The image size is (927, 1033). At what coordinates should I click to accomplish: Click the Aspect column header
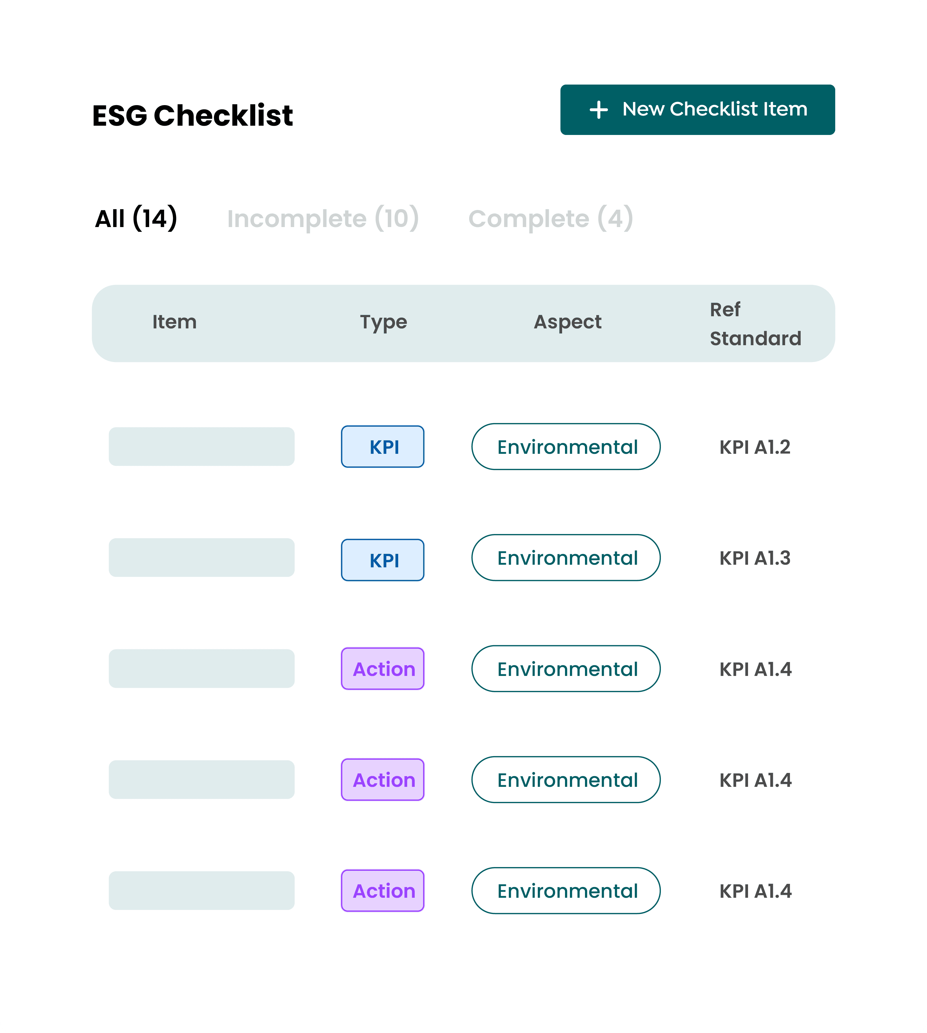(x=567, y=322)
